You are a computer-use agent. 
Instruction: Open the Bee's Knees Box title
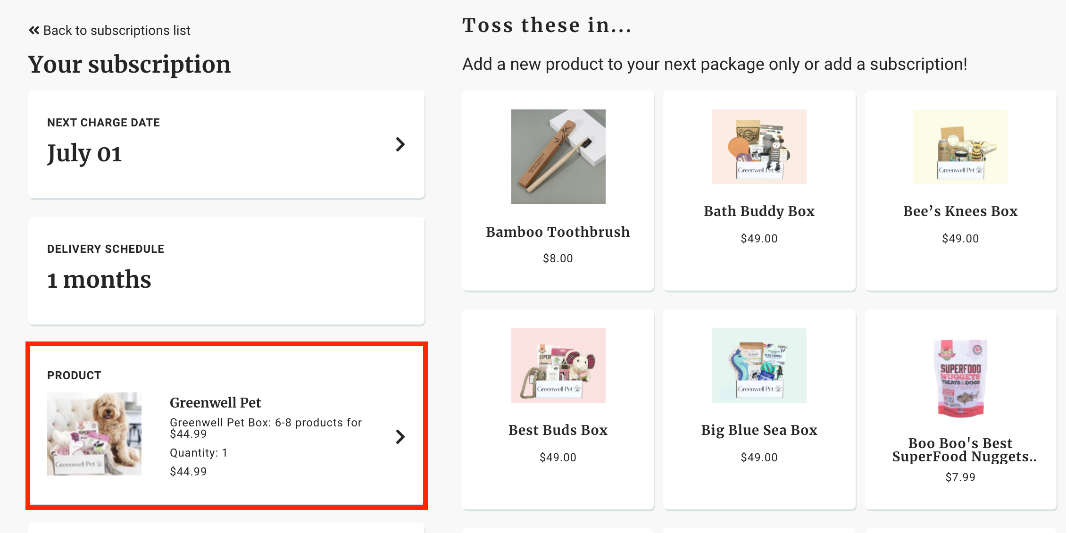click(960, 211)
